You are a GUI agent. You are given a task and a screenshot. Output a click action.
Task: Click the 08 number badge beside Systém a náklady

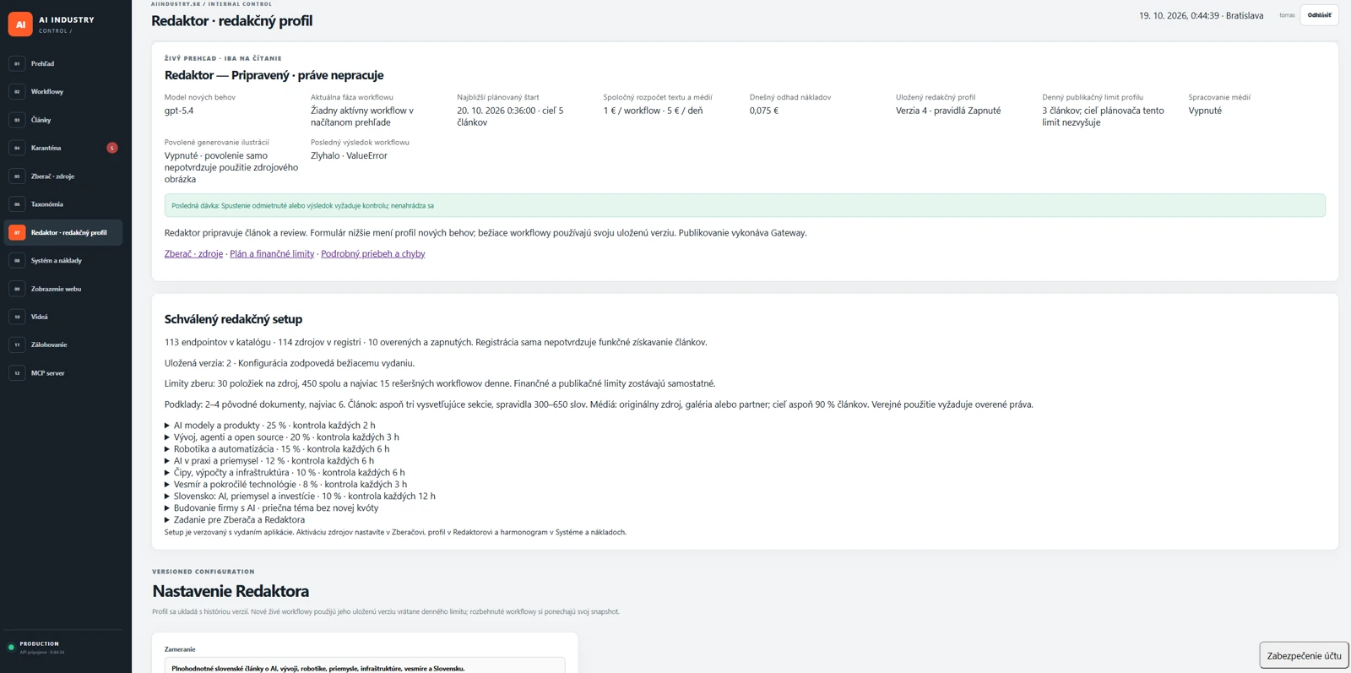(x=17, y=260)
